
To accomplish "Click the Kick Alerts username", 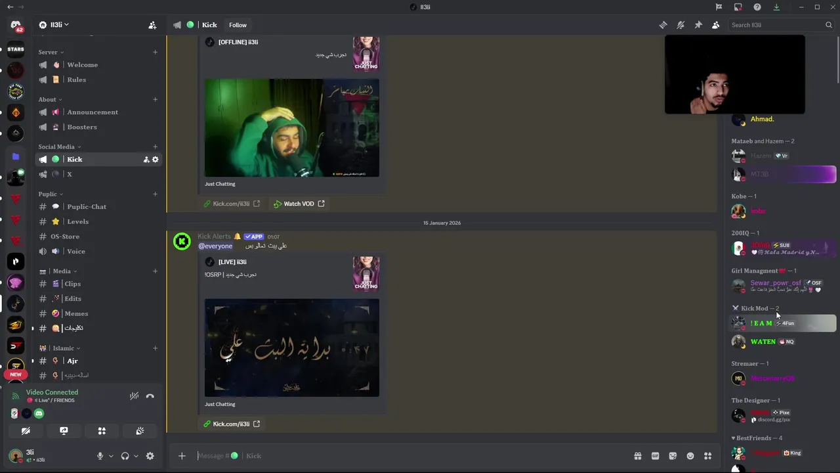I will pyautogui.click(x=214, y=236).
